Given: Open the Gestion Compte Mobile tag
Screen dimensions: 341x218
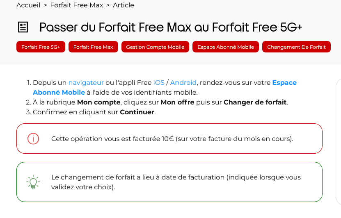Looking at the screenshot, I should tap(155, 47).
